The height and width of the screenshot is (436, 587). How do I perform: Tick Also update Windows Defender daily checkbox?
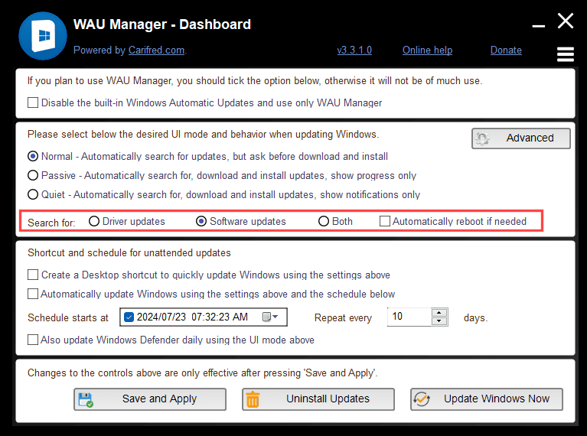point(33,340)
